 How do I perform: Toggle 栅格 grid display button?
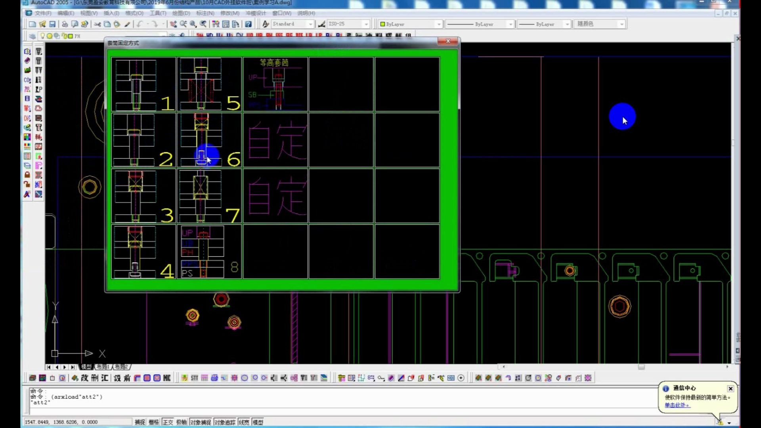pyautogui.click(x=153, y=422)
